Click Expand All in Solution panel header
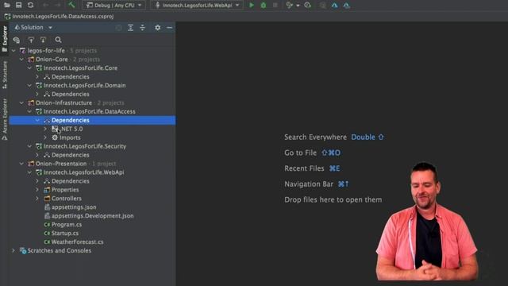 click(130, 28)
